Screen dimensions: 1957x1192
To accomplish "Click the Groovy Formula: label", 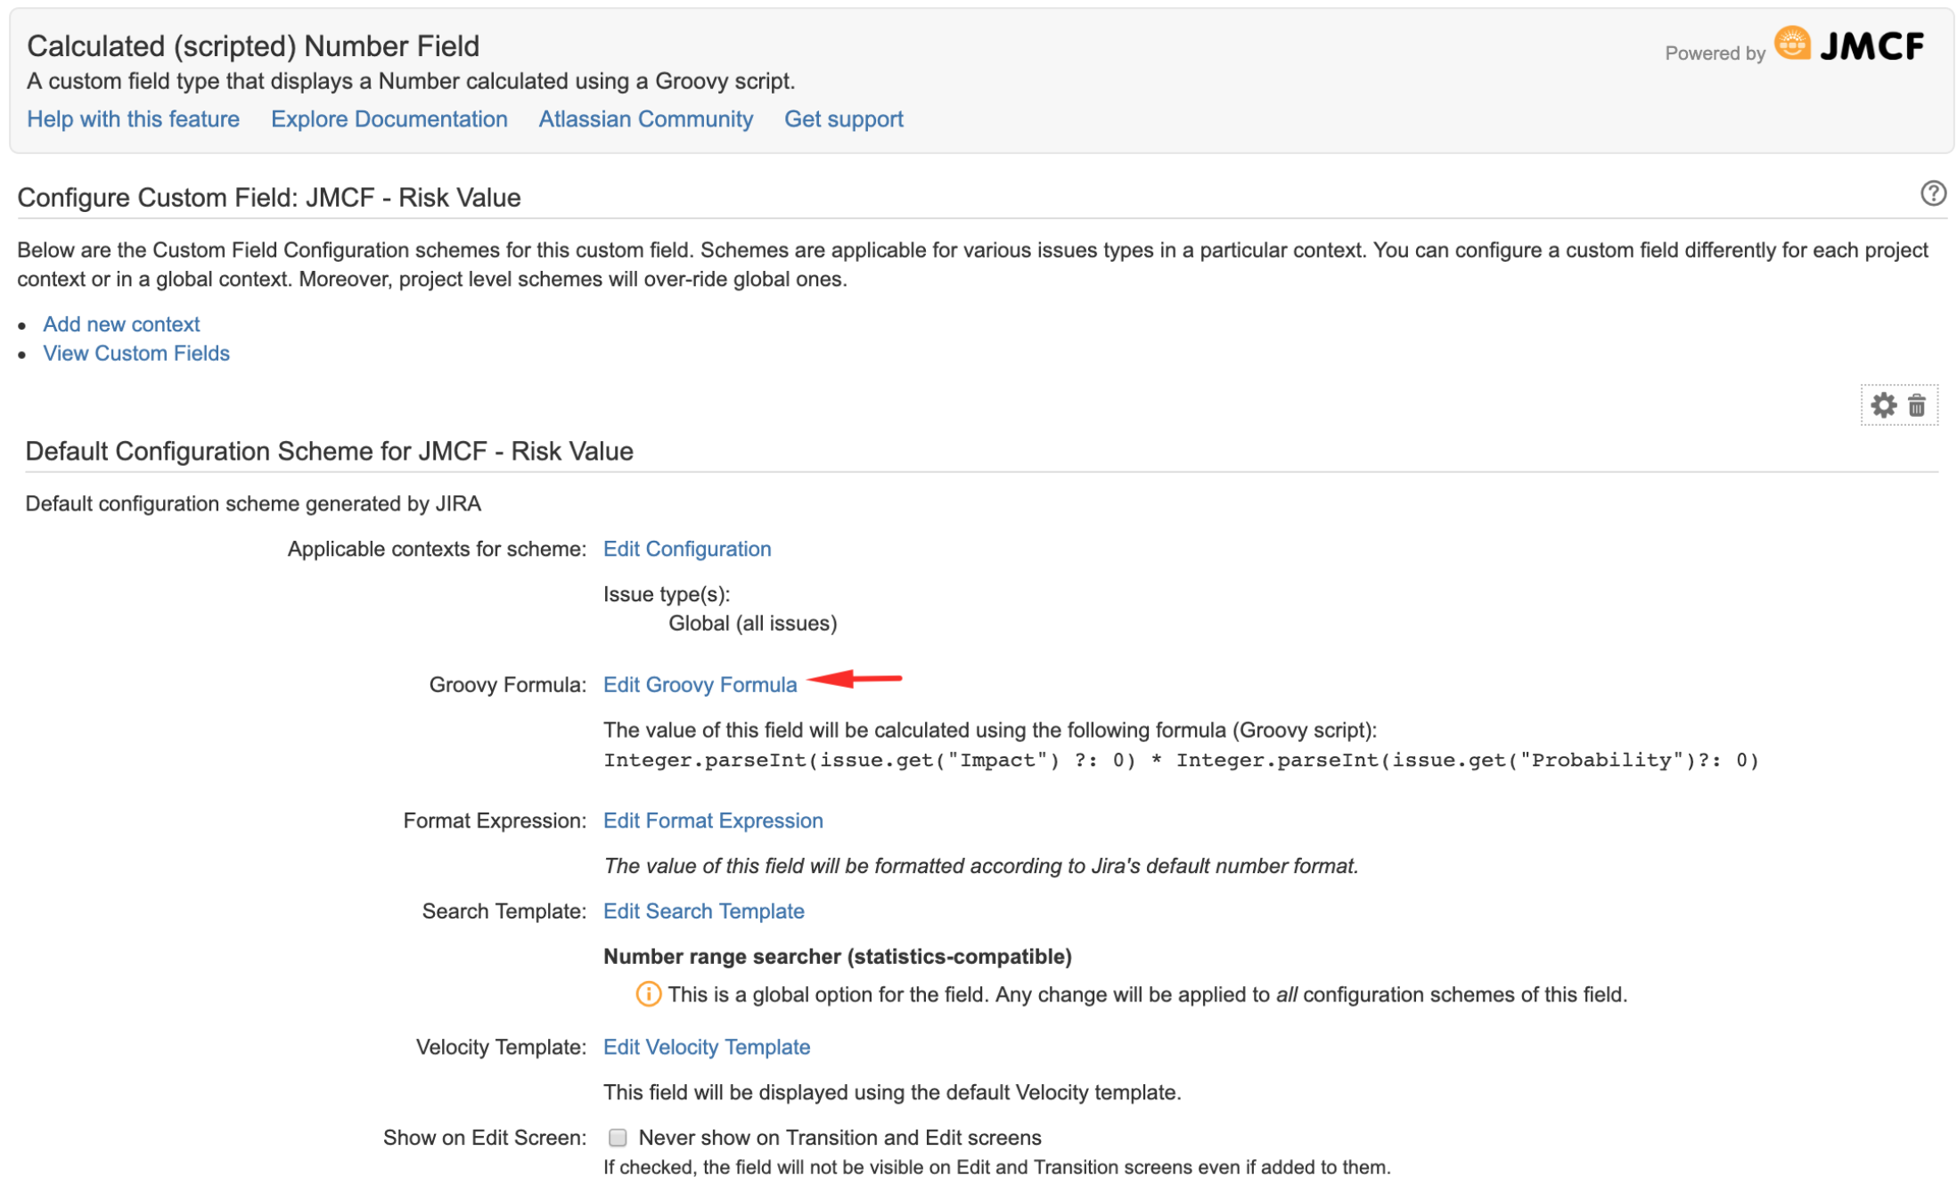I will 507,684.
